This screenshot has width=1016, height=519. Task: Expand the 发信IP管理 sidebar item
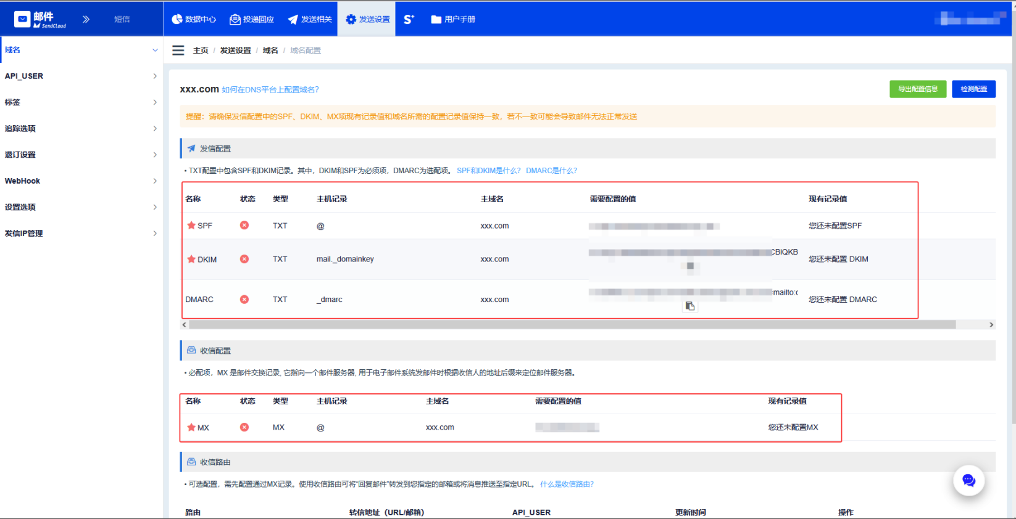(80, 234)
